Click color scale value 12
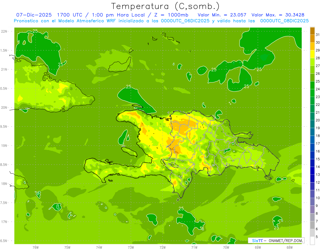The height and width of the screenshot is (251, 325). (x=318, y=182)
